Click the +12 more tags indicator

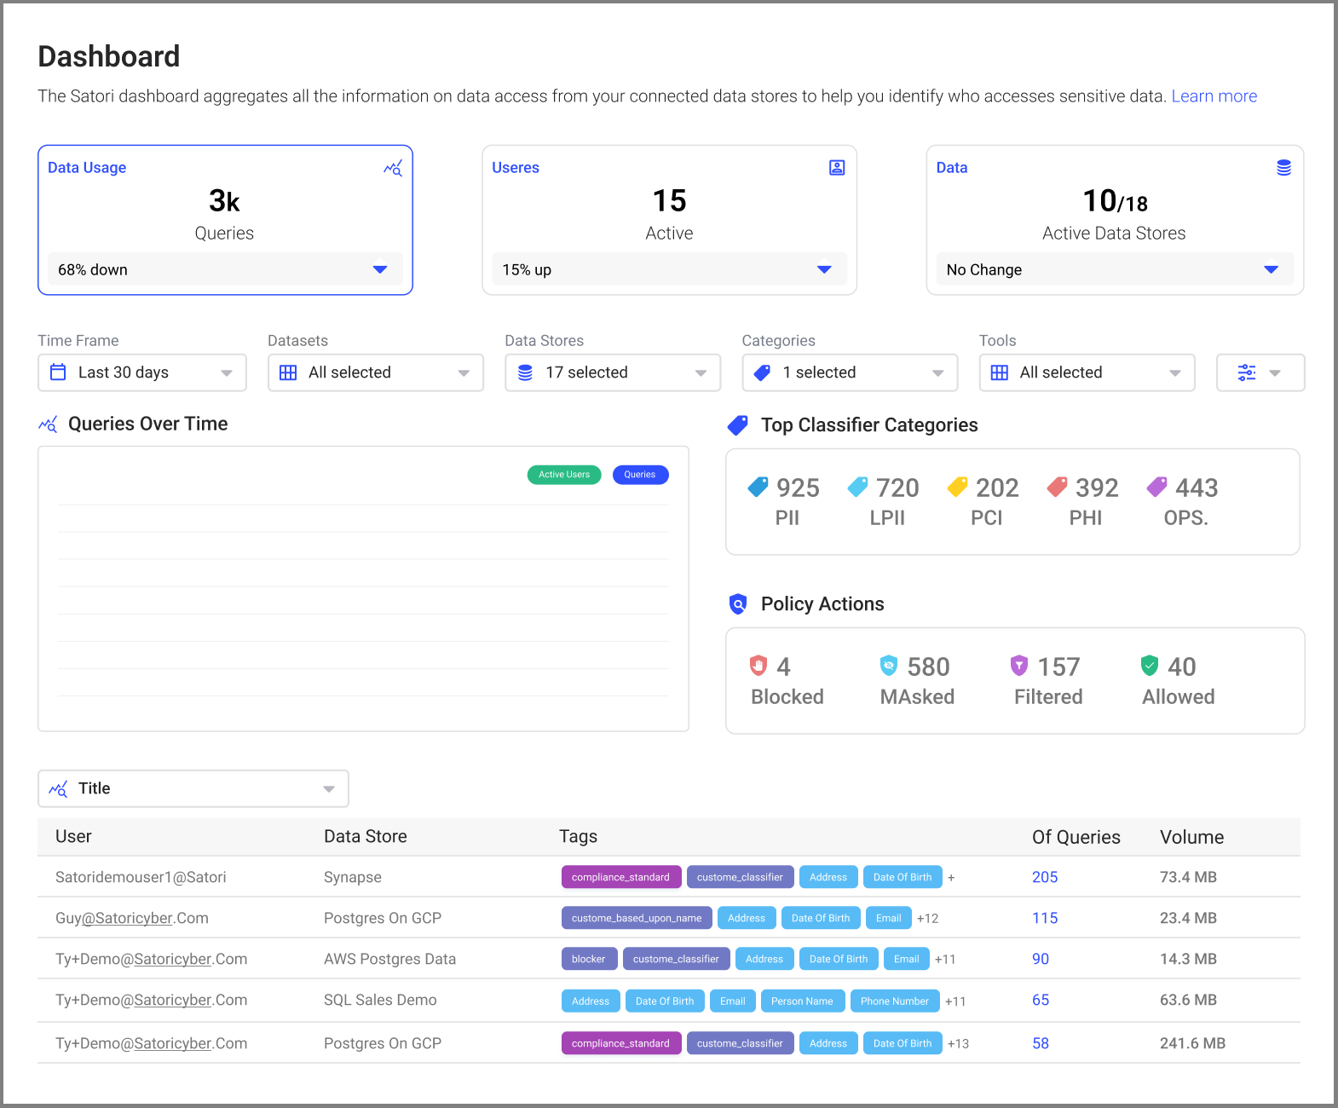(x=927, y=918)
